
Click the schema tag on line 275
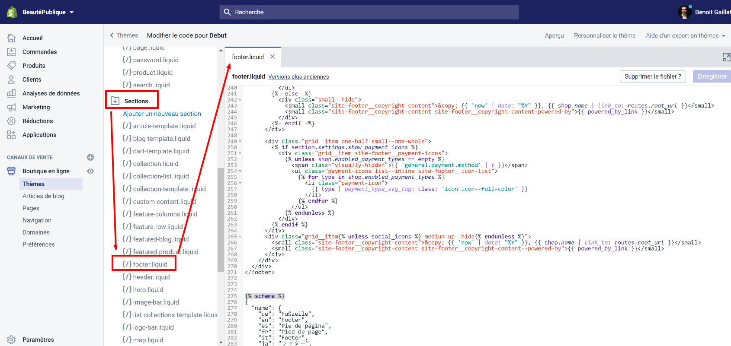click(265, 296)
